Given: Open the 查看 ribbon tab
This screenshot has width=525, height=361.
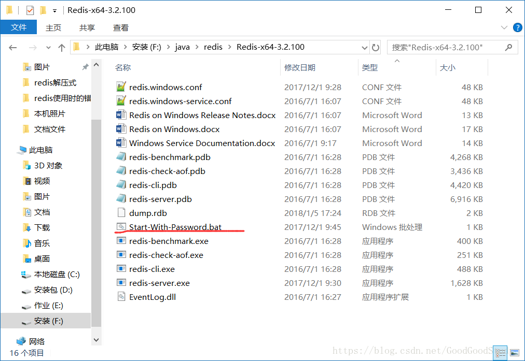Looking at the screenshot, I should (121, 28).
